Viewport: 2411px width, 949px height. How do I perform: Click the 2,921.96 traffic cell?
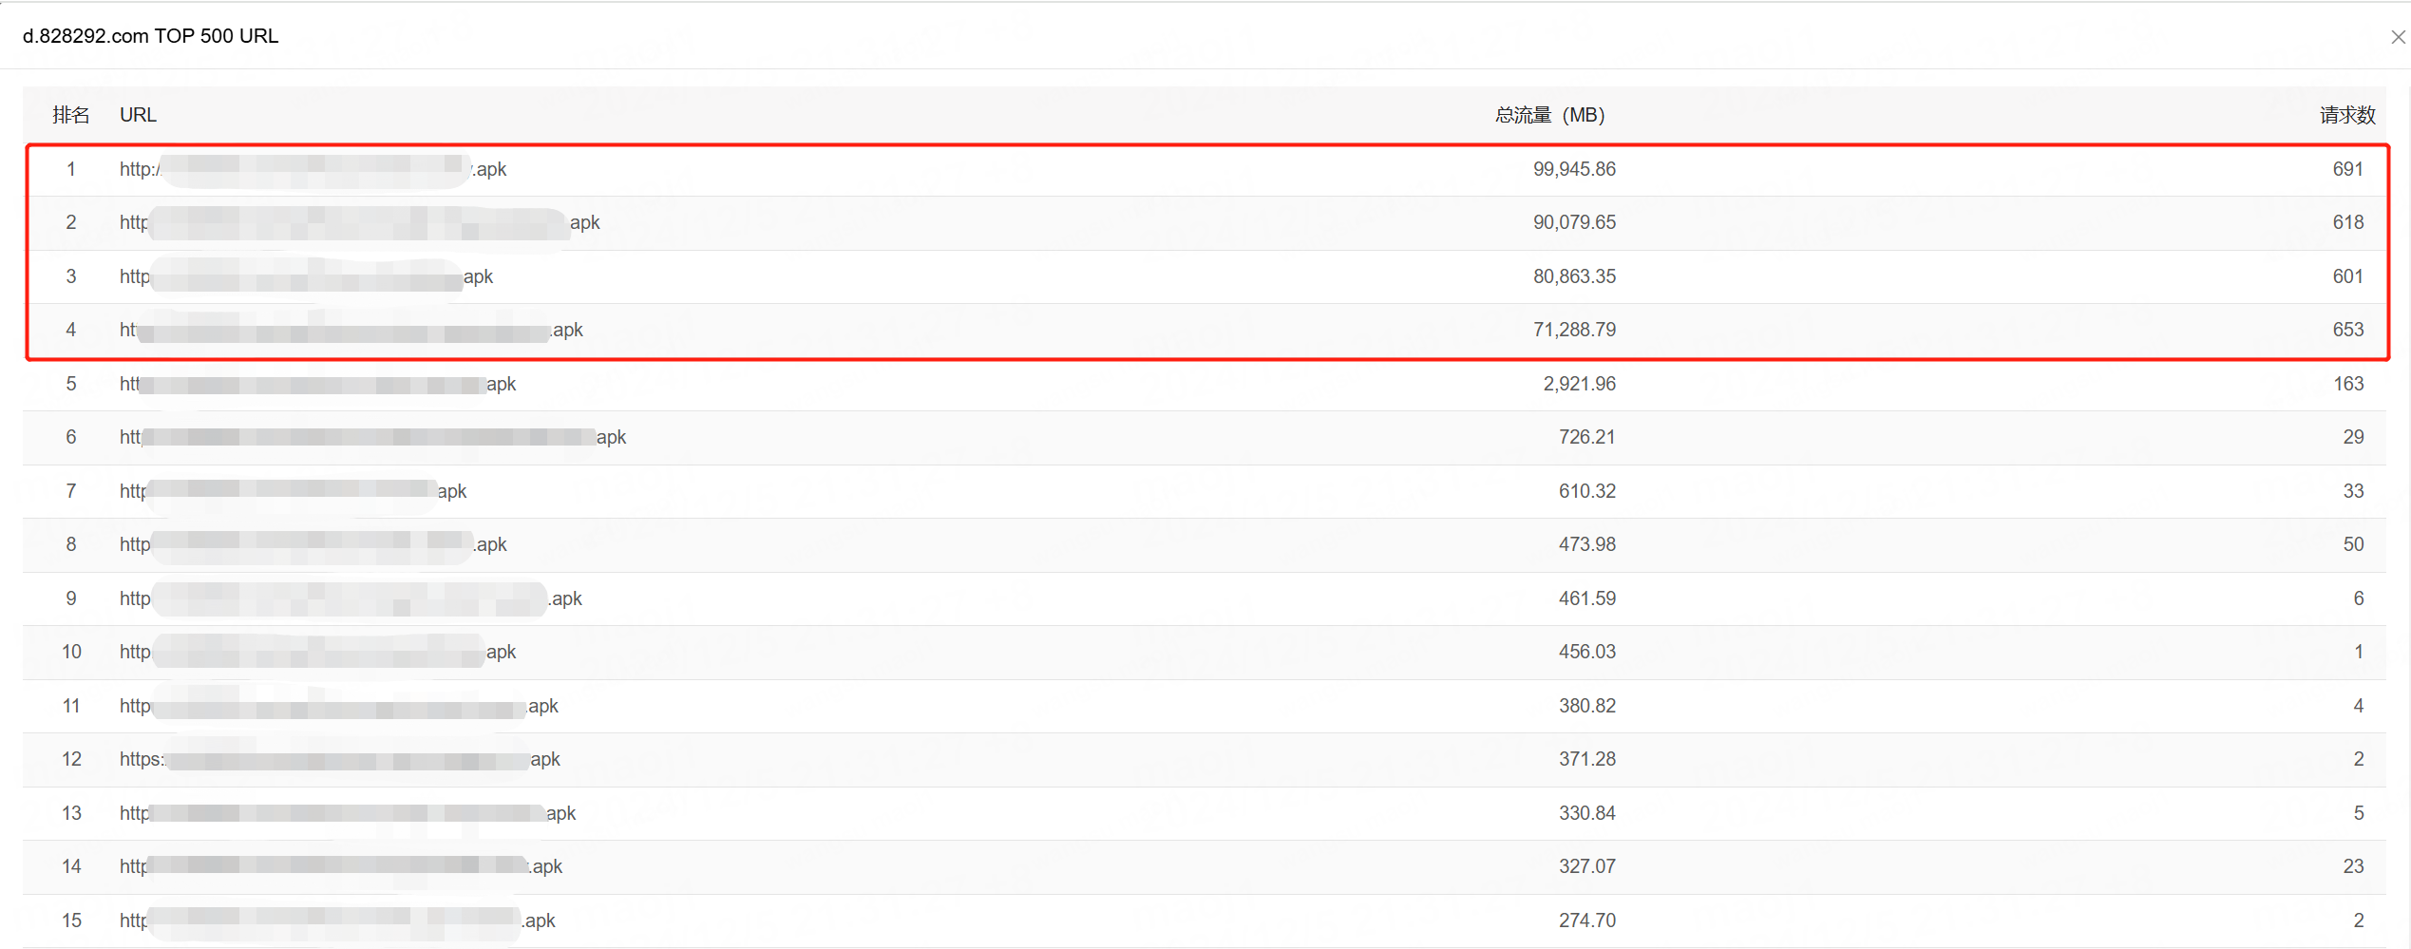tap(1579, 384)
